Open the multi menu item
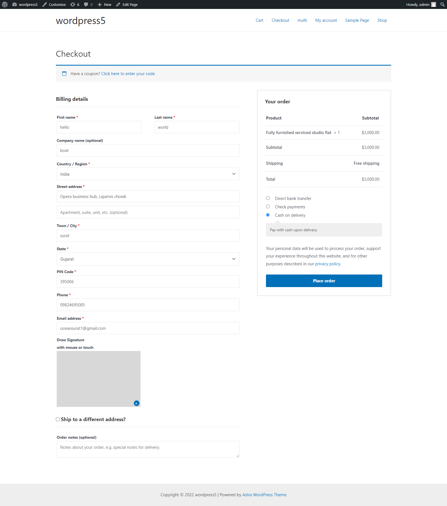The image size is (447, 506). click(x=302, y=20)
